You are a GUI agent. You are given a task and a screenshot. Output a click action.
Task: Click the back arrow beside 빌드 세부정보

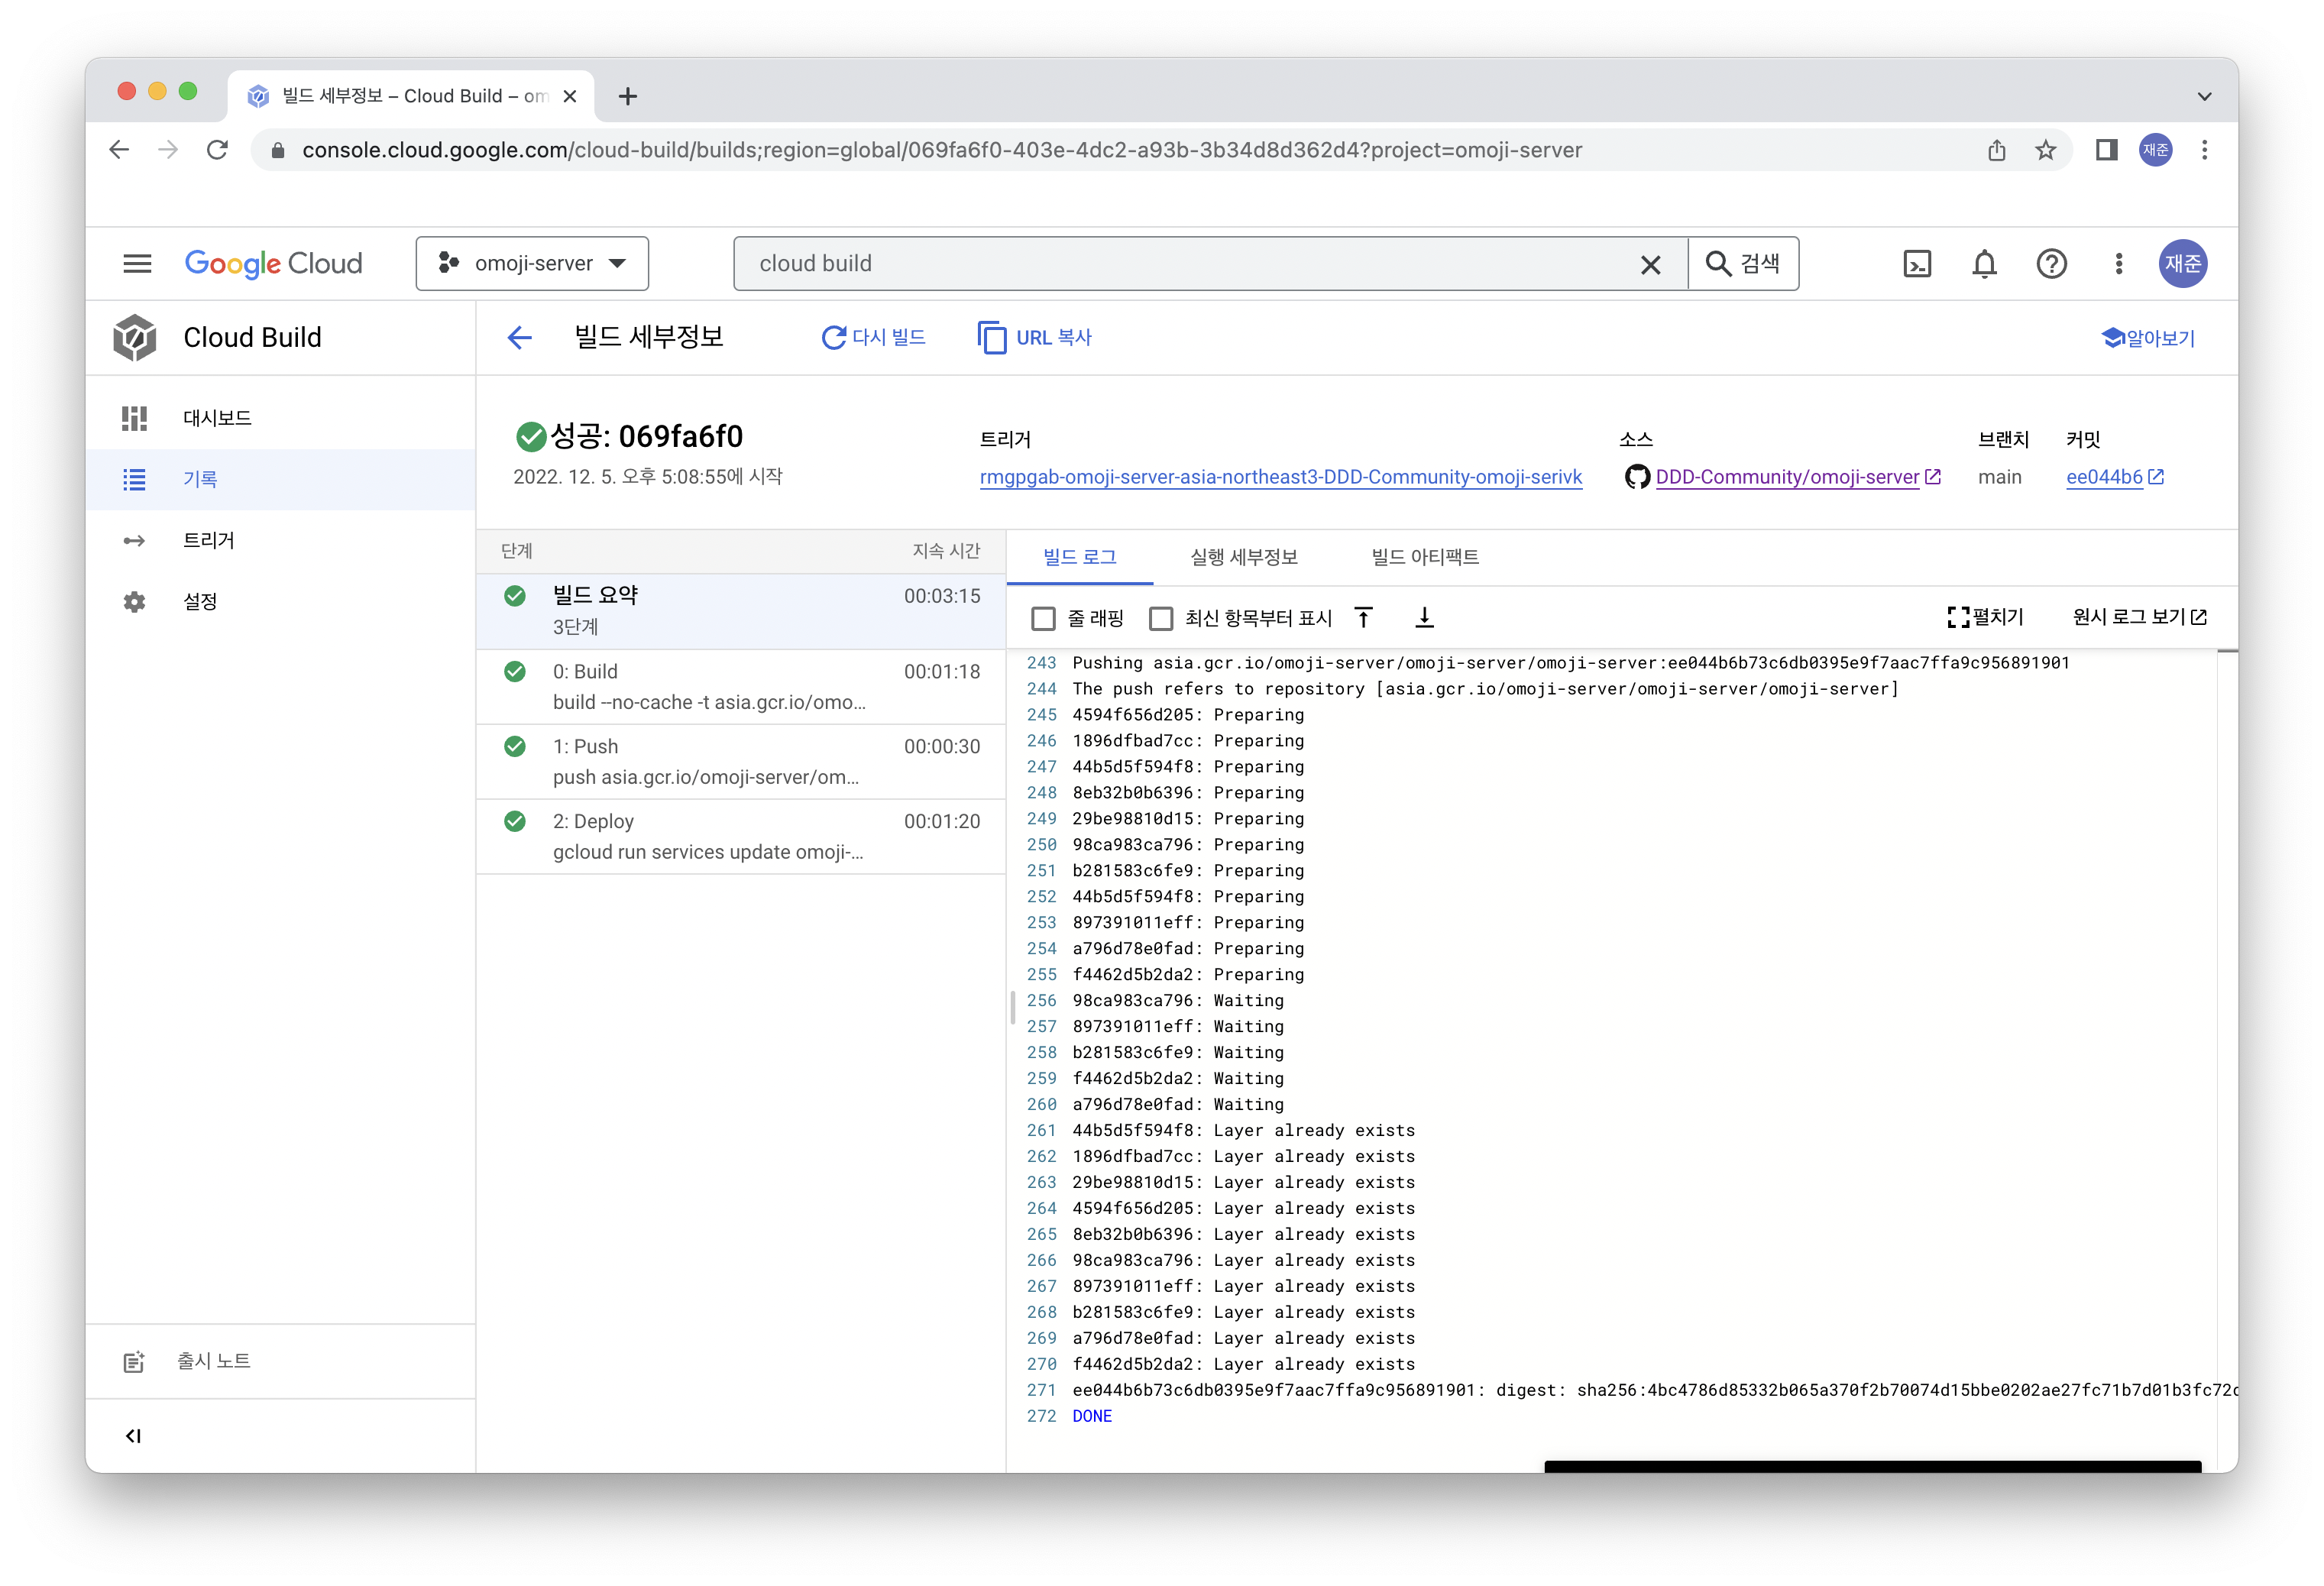pos(519,338)
